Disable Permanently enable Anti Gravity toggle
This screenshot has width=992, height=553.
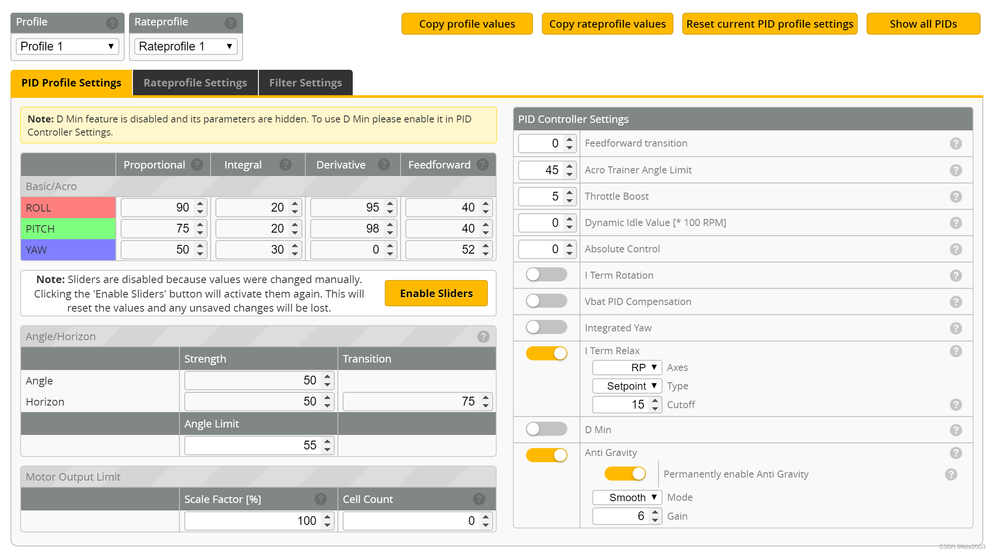(x=625, y=474)
